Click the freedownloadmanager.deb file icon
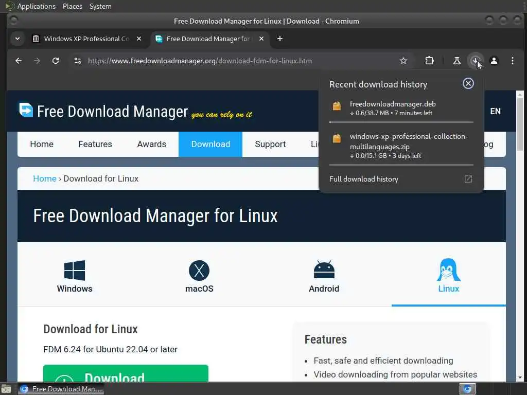Screen dimensions: 527x395 point(337,106)
